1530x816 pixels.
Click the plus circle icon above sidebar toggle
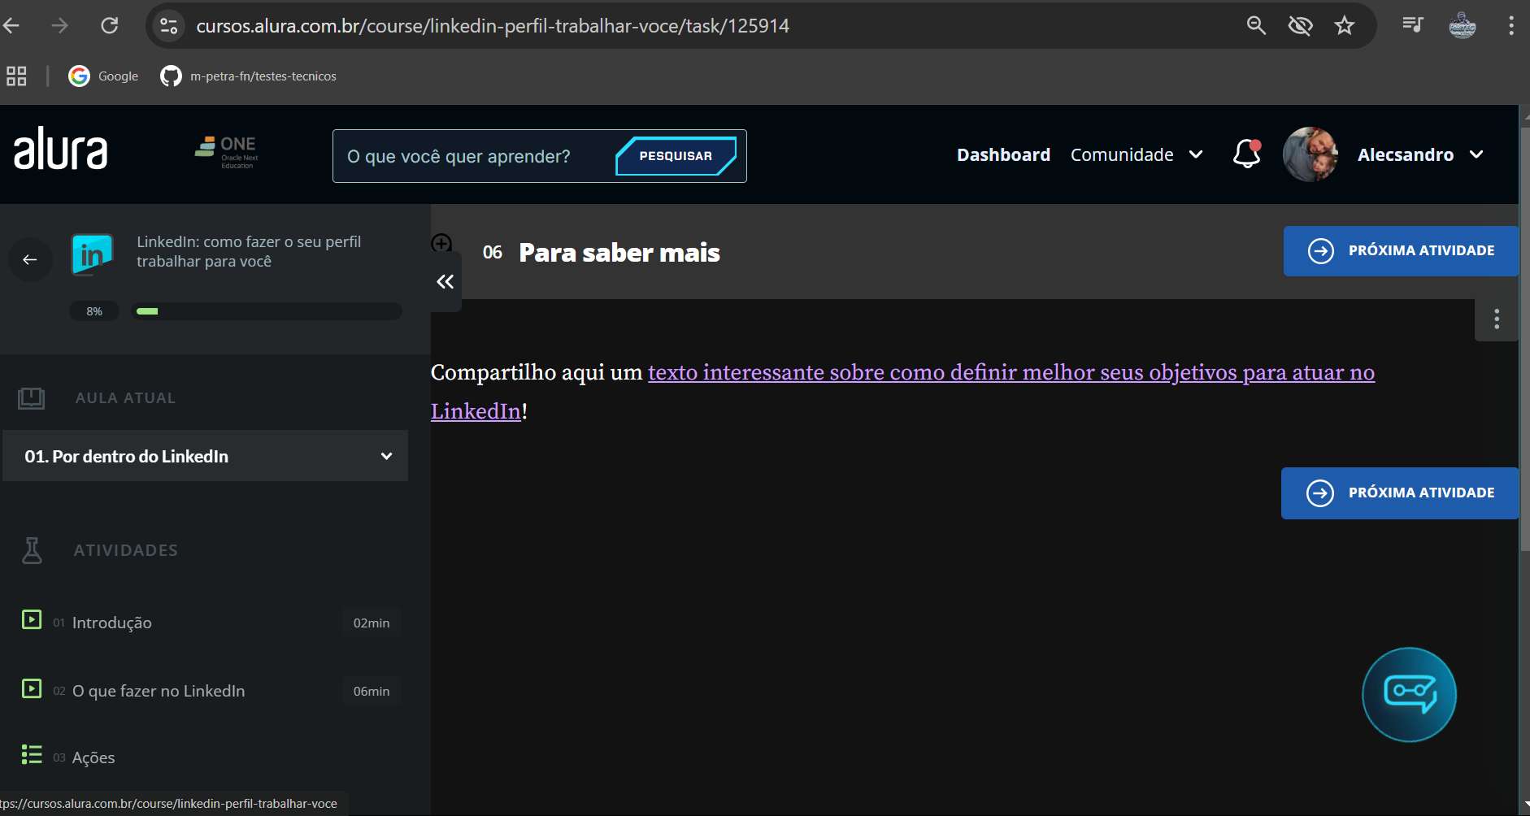(x=441, y=242)
